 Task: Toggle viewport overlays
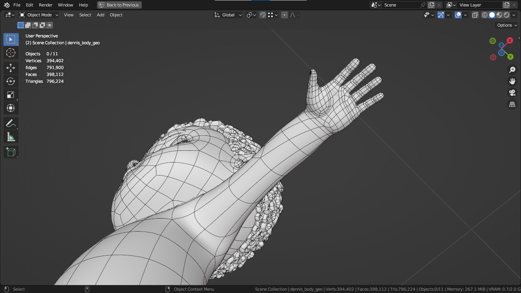click(458, 15)
